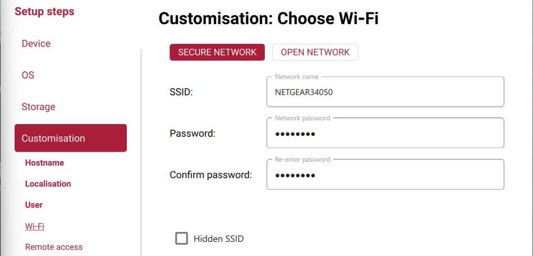
Task: Open the Remote access sub-step
Action: pos(54,247)
